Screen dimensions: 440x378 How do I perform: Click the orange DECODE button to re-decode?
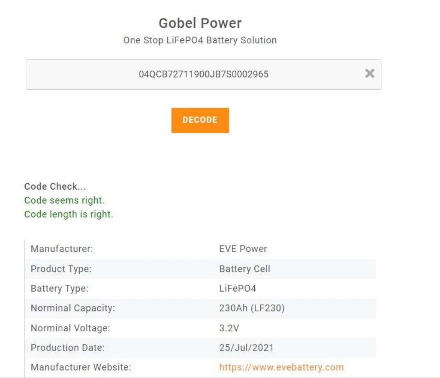200,120
